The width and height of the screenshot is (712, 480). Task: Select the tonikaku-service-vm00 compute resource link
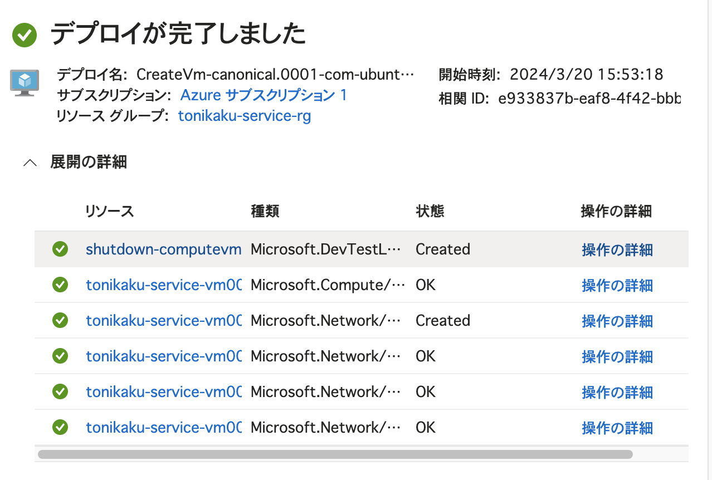(163, 285)
